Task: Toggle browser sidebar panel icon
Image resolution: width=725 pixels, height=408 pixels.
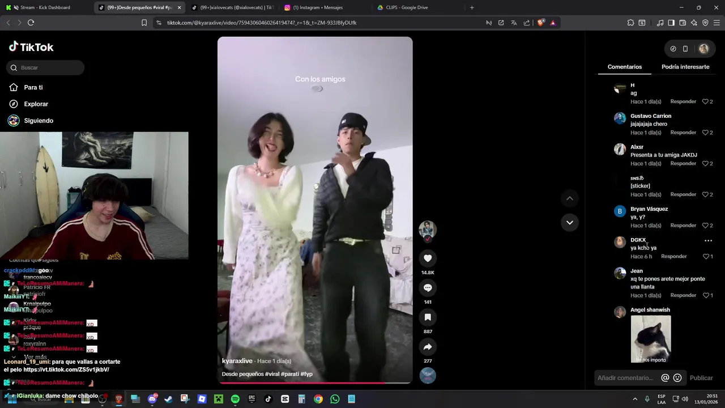Action: (x=671, y=23)
